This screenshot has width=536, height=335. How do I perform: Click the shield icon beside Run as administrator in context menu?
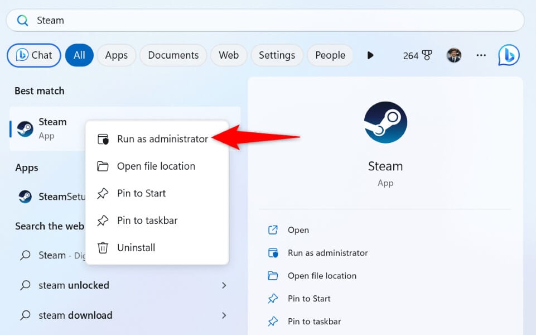pos(103,139)
